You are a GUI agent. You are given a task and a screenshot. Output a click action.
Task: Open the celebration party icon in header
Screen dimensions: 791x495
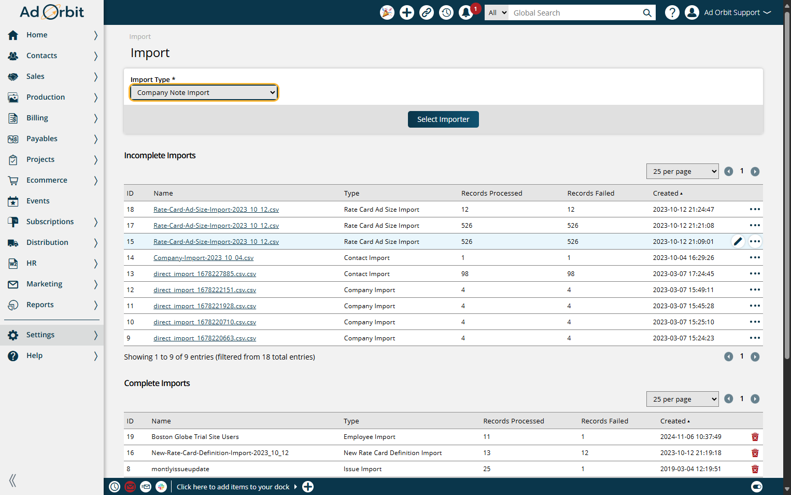click(x=387, y=12)
